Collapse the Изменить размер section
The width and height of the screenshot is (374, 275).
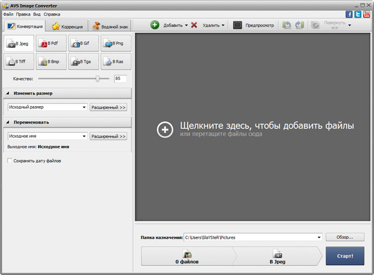coord(8,94)
